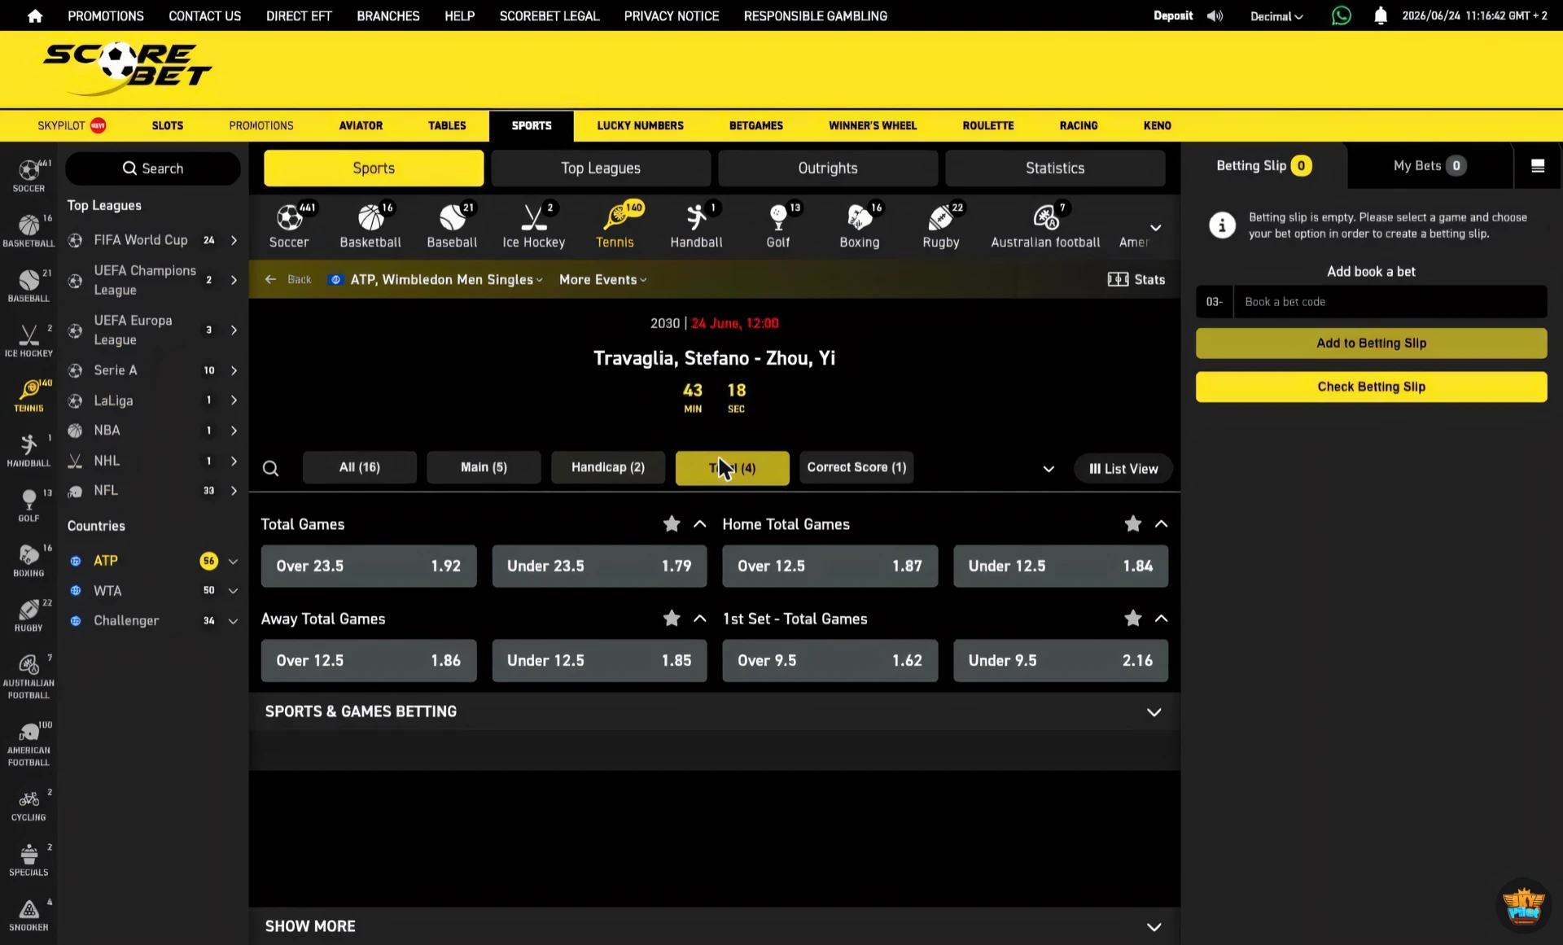1563x945 pixels.
Task: Click the Search box in sidebar
Action: pos(153,168)
